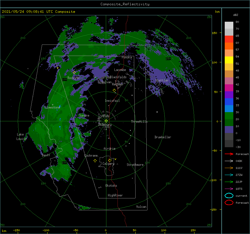
Task: Select the 80 dBZ light gray swatch
Action: 229,25
